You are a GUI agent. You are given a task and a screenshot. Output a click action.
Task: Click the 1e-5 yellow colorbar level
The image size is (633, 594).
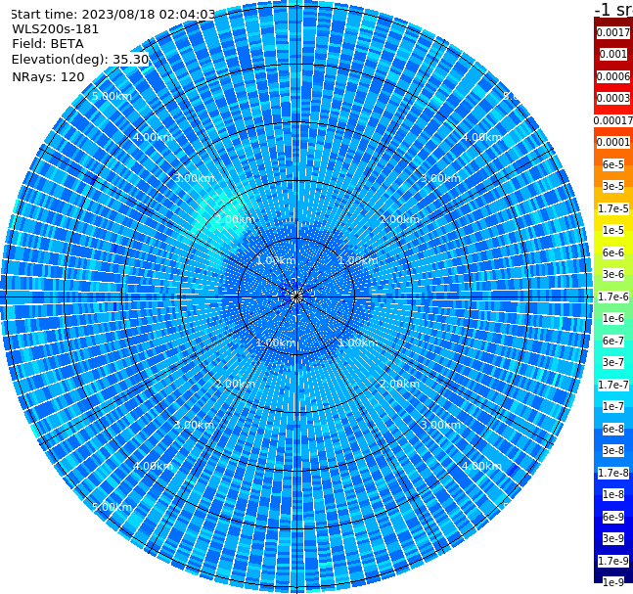pos(613,230)
